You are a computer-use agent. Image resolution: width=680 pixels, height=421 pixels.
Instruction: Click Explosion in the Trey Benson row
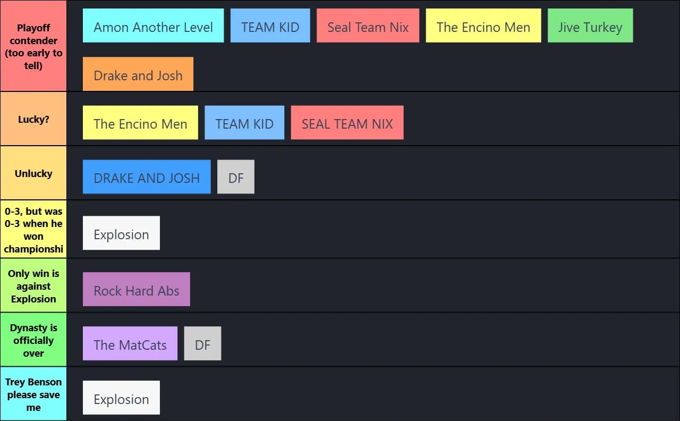click(121, 398)
